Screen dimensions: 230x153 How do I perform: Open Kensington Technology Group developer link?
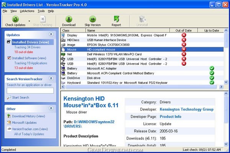(187, 109)
